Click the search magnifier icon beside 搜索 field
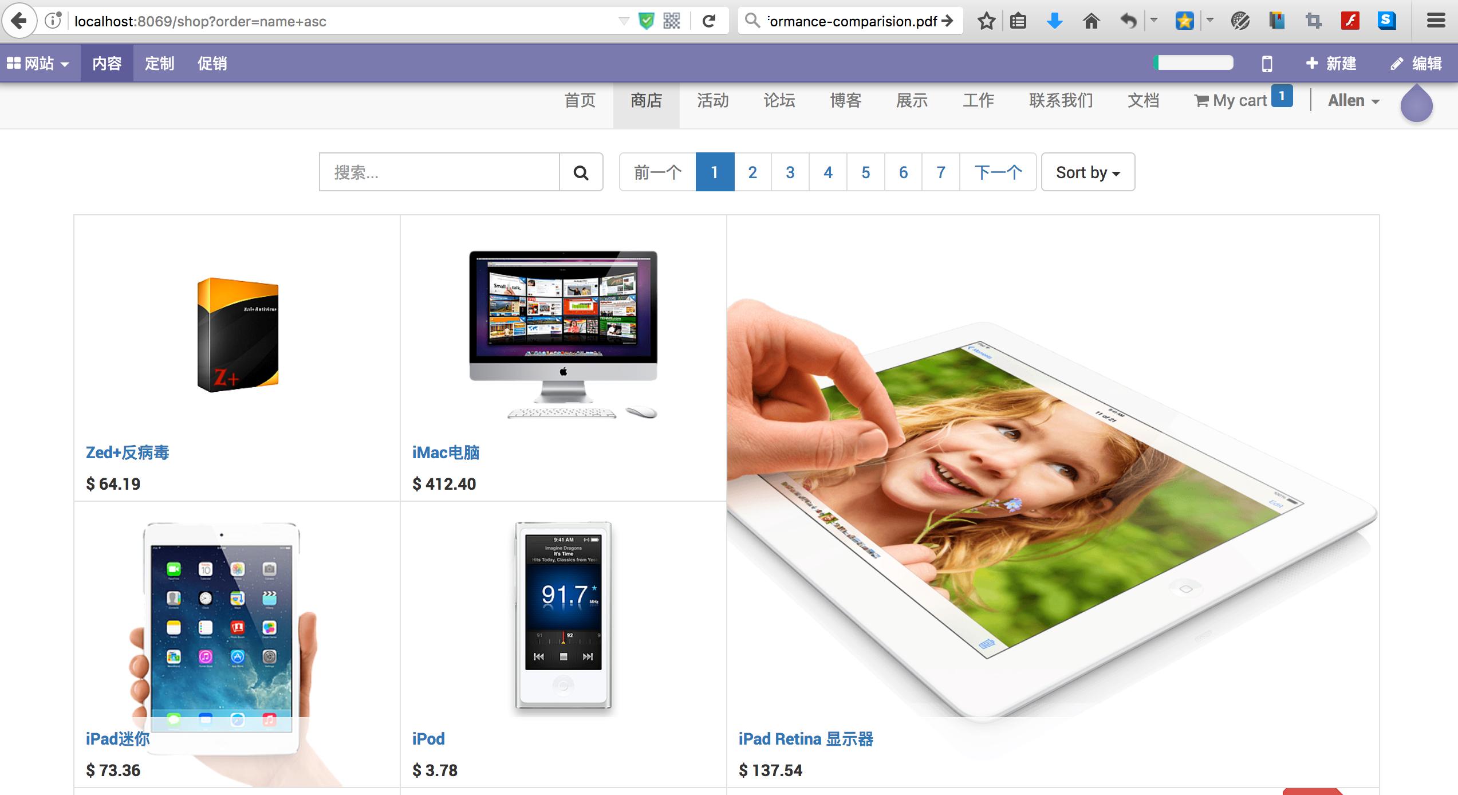This screenshot has height=795, width=1458. [x=581, y=172]
